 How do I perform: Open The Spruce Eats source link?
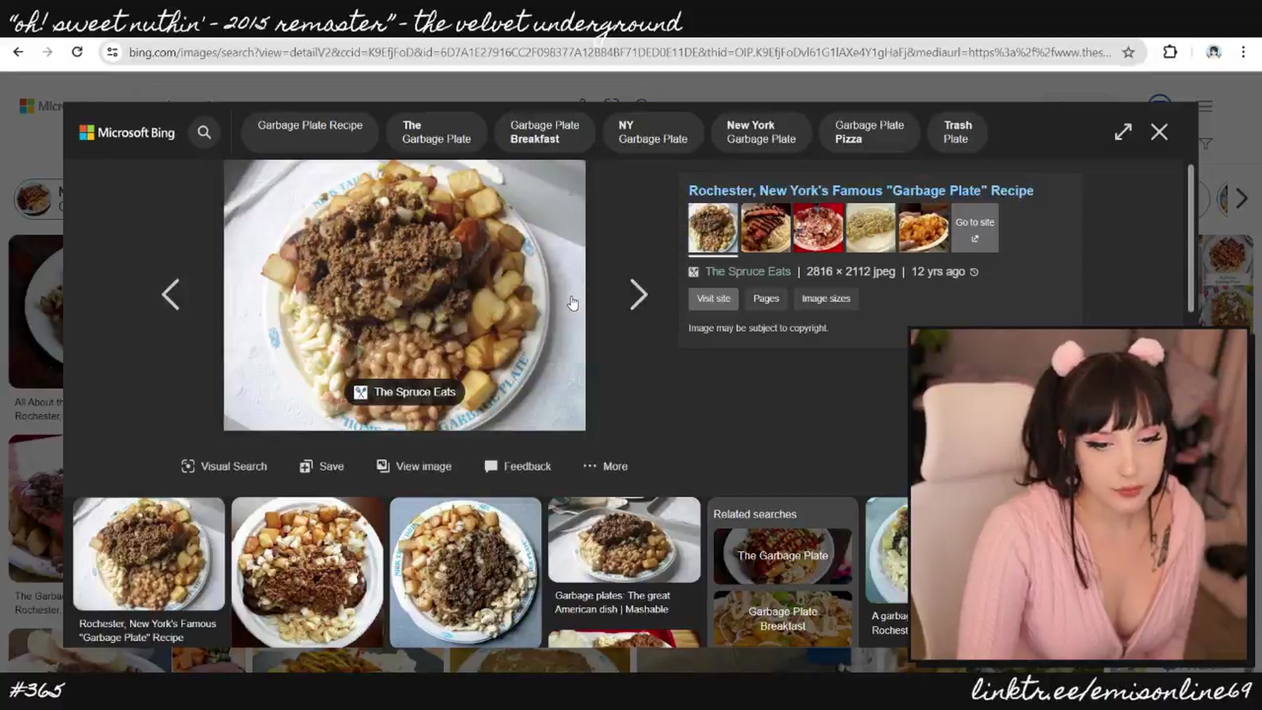click(747, 272)
